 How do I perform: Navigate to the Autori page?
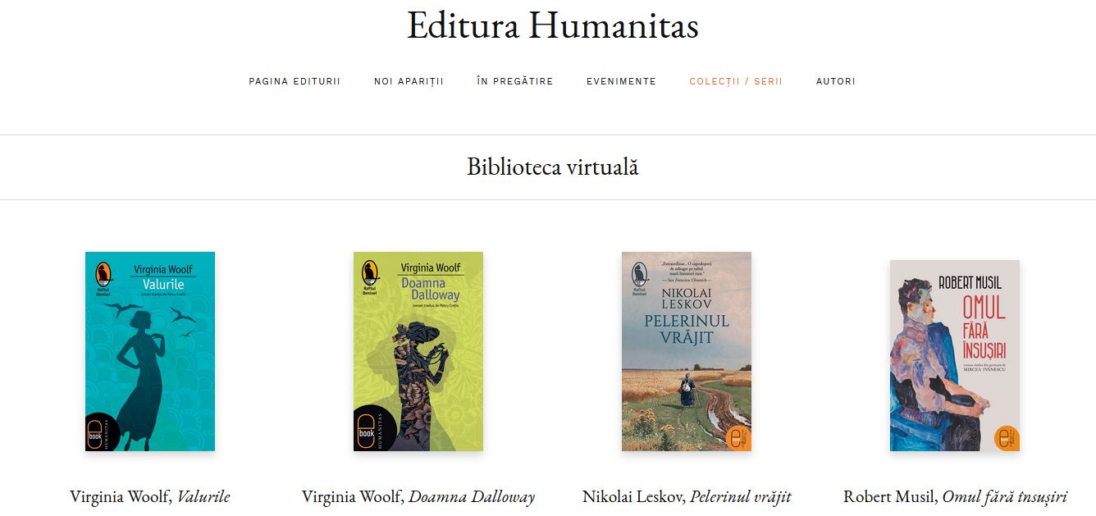click(835, 81)
